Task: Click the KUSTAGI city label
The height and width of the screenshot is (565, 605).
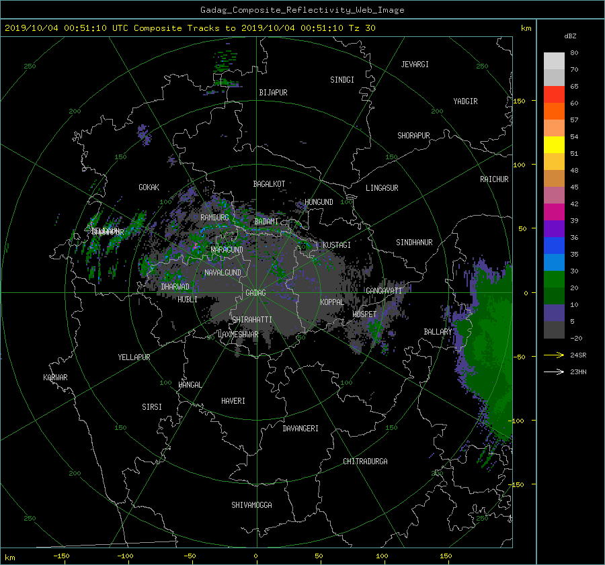Action: pyautogui.click(x=337, y=245)
